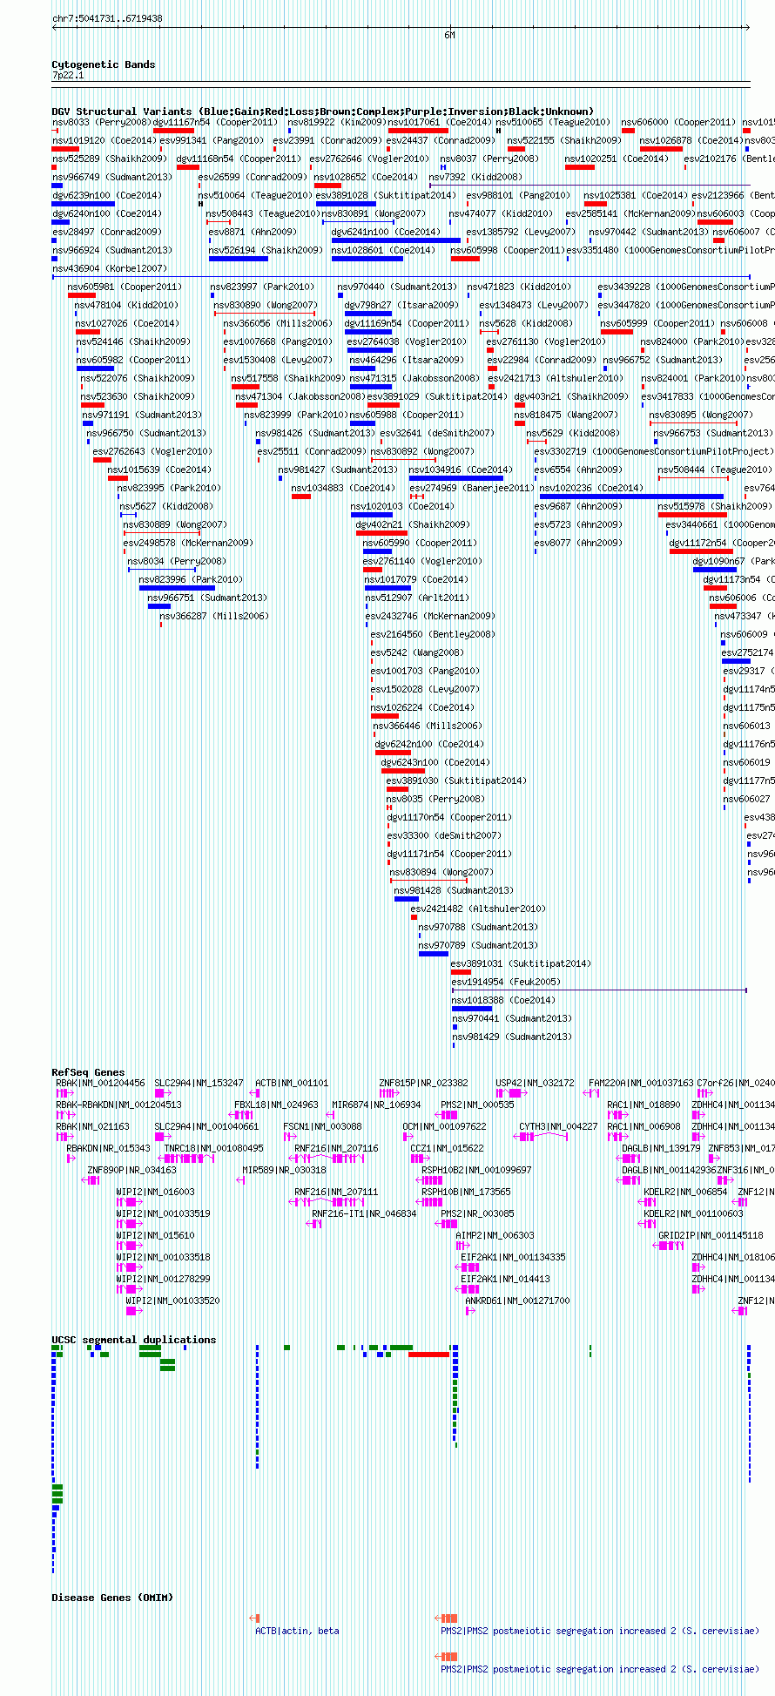The height and width of the screenshot is (1696, 775).
Task: Select gene OCM|NM_001097622
Action: point(444,1126)
